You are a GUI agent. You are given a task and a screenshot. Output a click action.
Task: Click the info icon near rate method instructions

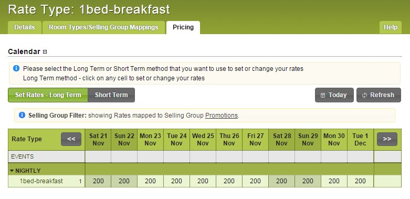click(16, 68)
